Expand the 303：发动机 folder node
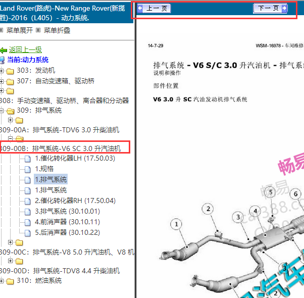This screenshot has height=298, width=304. 2,71
